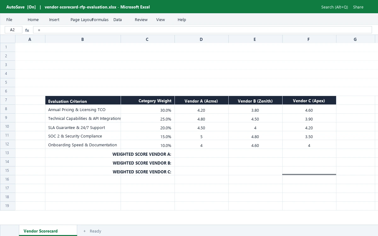The width and height of the screenshot is (378, 236).
Task: Click the 20.0% weight cell
Action: click(148, 127)
